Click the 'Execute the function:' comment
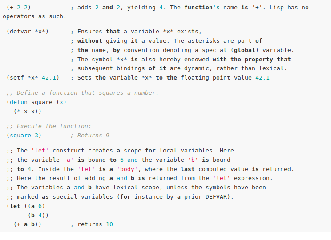 tap(54, 126)
